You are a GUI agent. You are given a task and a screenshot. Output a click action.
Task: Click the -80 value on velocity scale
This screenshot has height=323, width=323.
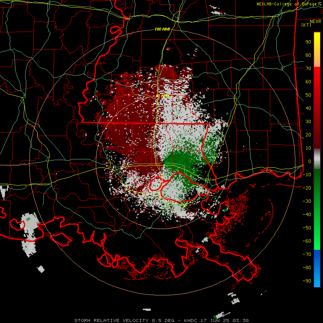[x=307, y=268]
